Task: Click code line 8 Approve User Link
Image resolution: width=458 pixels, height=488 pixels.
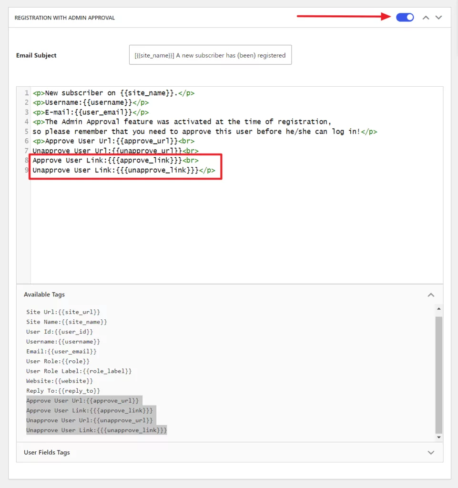Action: coord(115,160)
